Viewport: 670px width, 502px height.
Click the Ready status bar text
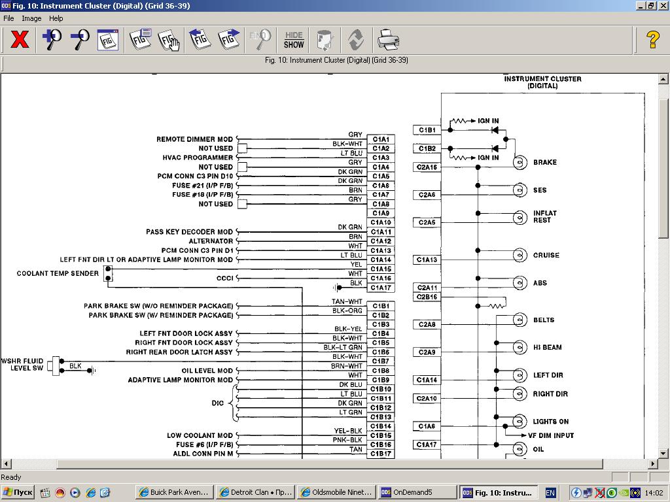pos(11,477)
